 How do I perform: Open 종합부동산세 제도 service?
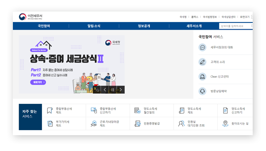(64, 111)
